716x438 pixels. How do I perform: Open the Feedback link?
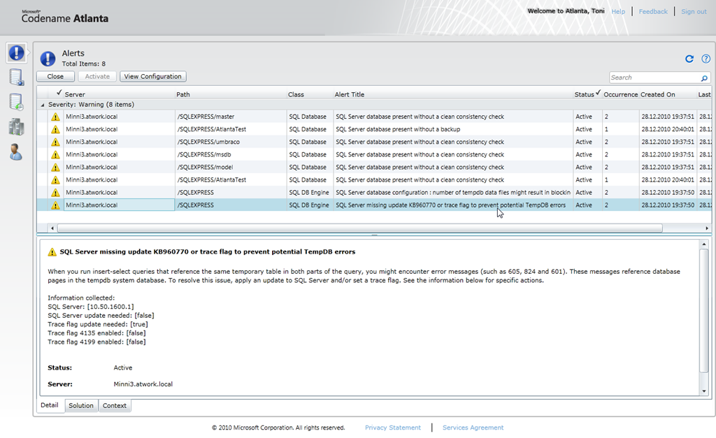click(x=653, y=12)
